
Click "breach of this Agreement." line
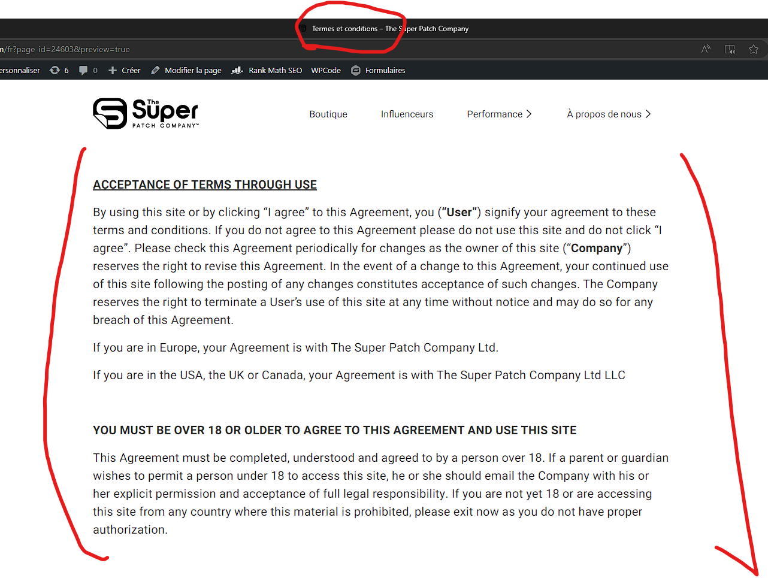(163, 320)
